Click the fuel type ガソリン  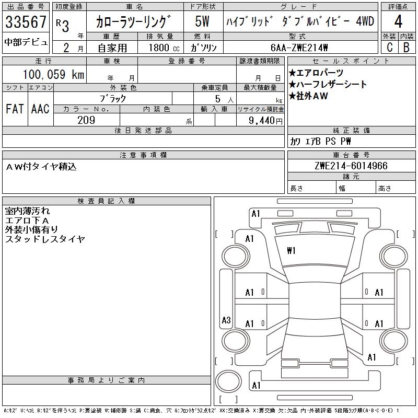point(204,48)
